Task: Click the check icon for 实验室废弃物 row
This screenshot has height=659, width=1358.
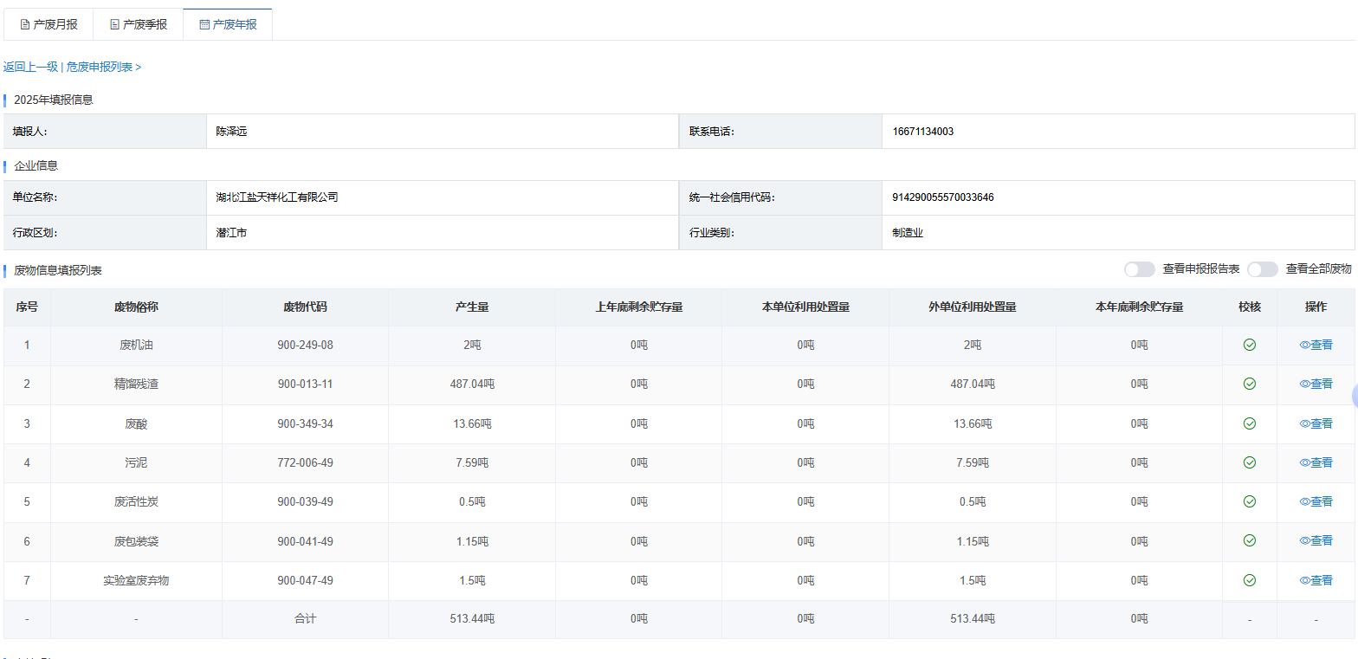Action: 1249,580
